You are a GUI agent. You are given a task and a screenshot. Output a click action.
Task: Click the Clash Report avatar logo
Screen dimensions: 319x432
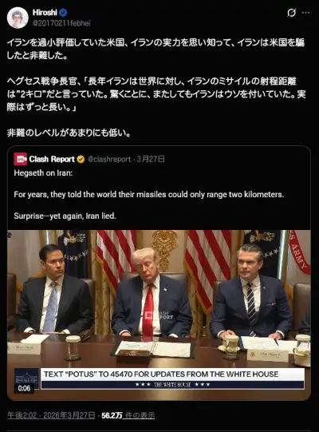pos(21,159)
